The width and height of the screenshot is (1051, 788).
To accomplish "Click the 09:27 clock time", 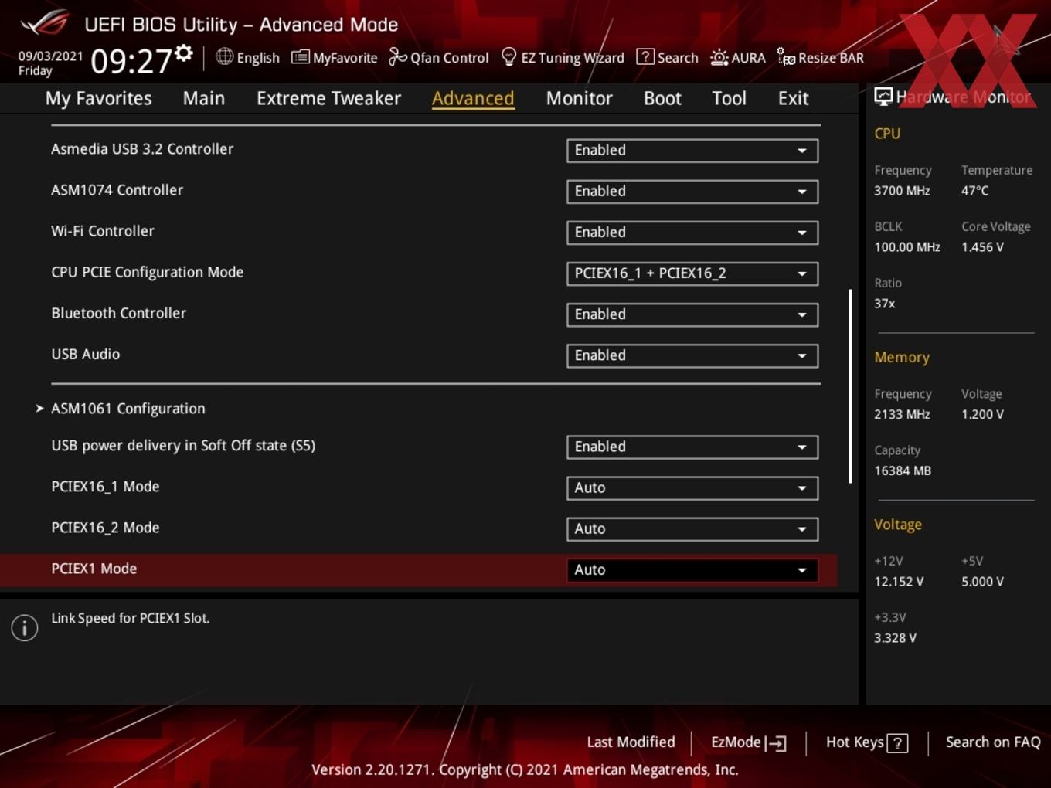I will [131, 60].
